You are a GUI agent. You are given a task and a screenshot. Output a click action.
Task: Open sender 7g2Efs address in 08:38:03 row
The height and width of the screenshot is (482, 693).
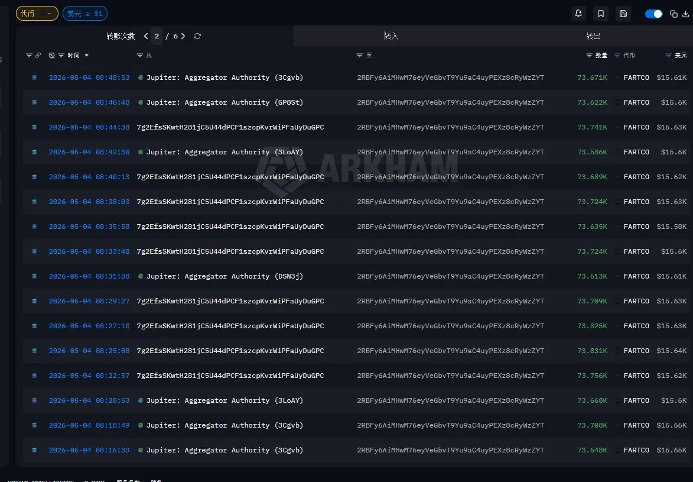pos(230,202)
